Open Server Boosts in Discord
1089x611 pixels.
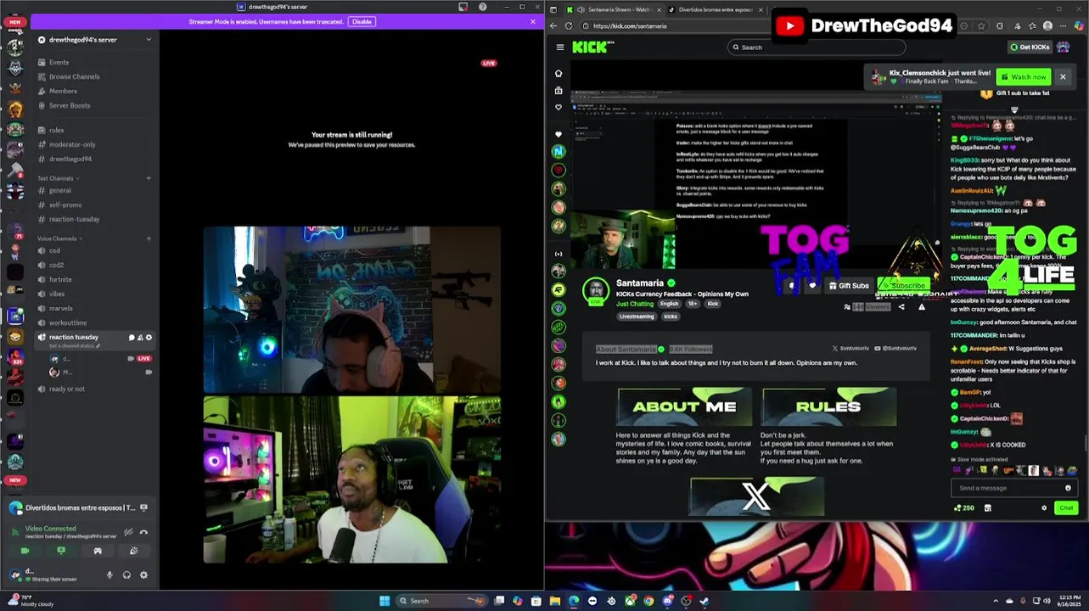pos(70,105)
